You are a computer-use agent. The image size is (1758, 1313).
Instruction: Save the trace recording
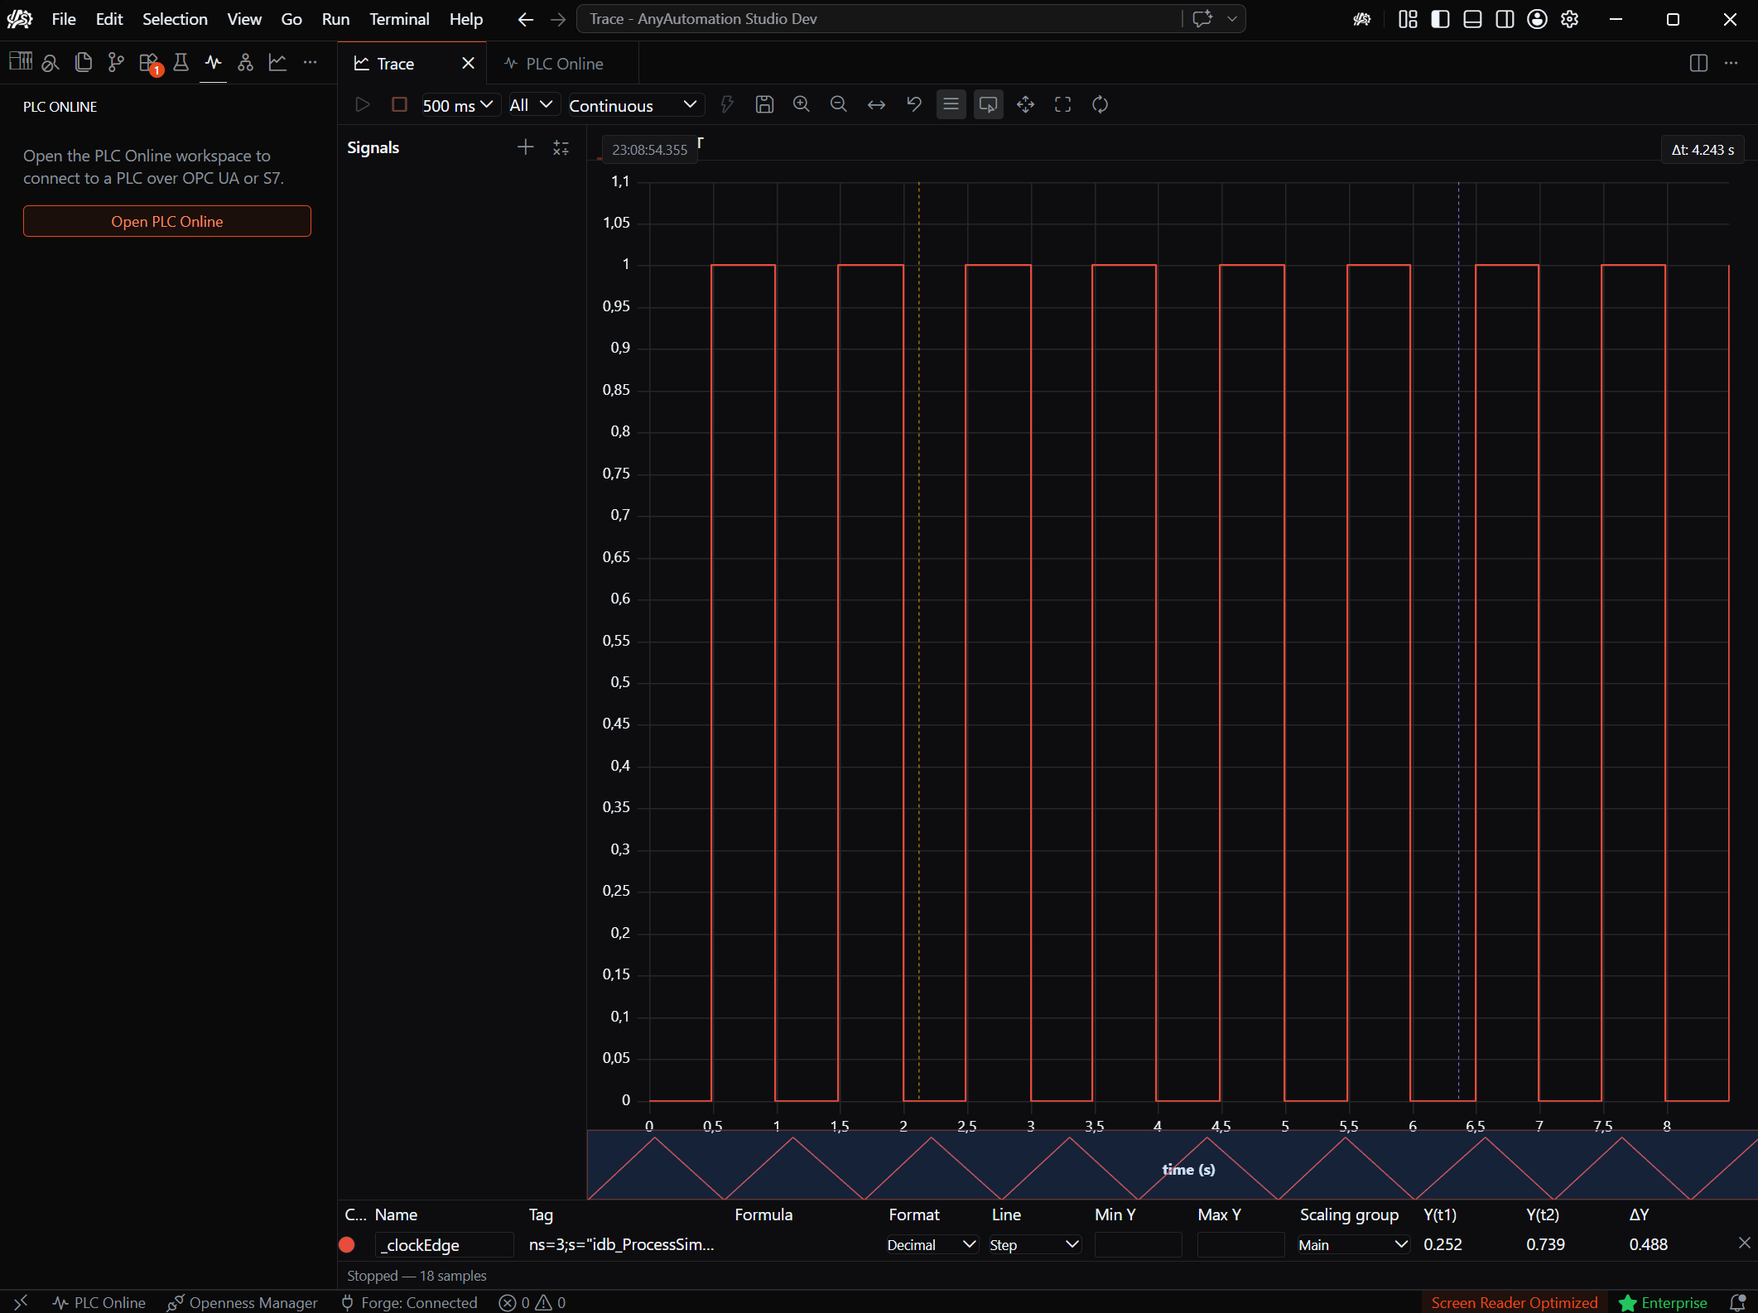point(764,104)
